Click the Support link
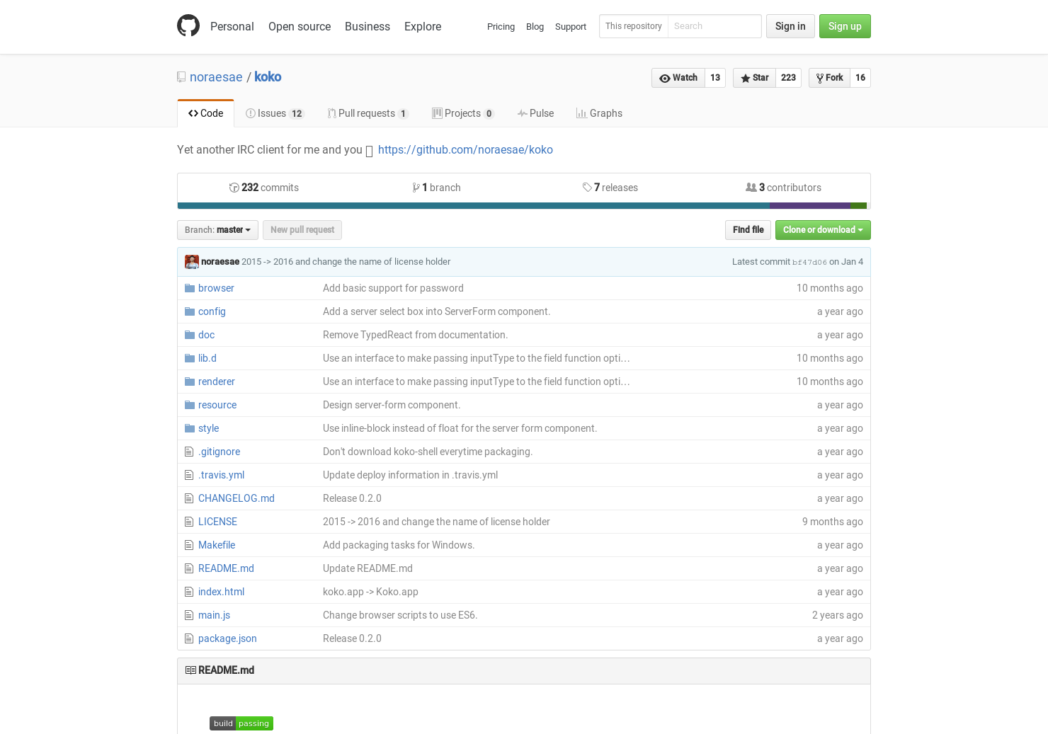Image resolution: width=1048 pixels, height=734 pixels. click(571, 27)
